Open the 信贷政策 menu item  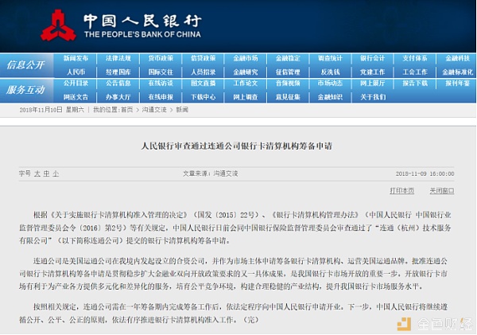coord(203,58)
